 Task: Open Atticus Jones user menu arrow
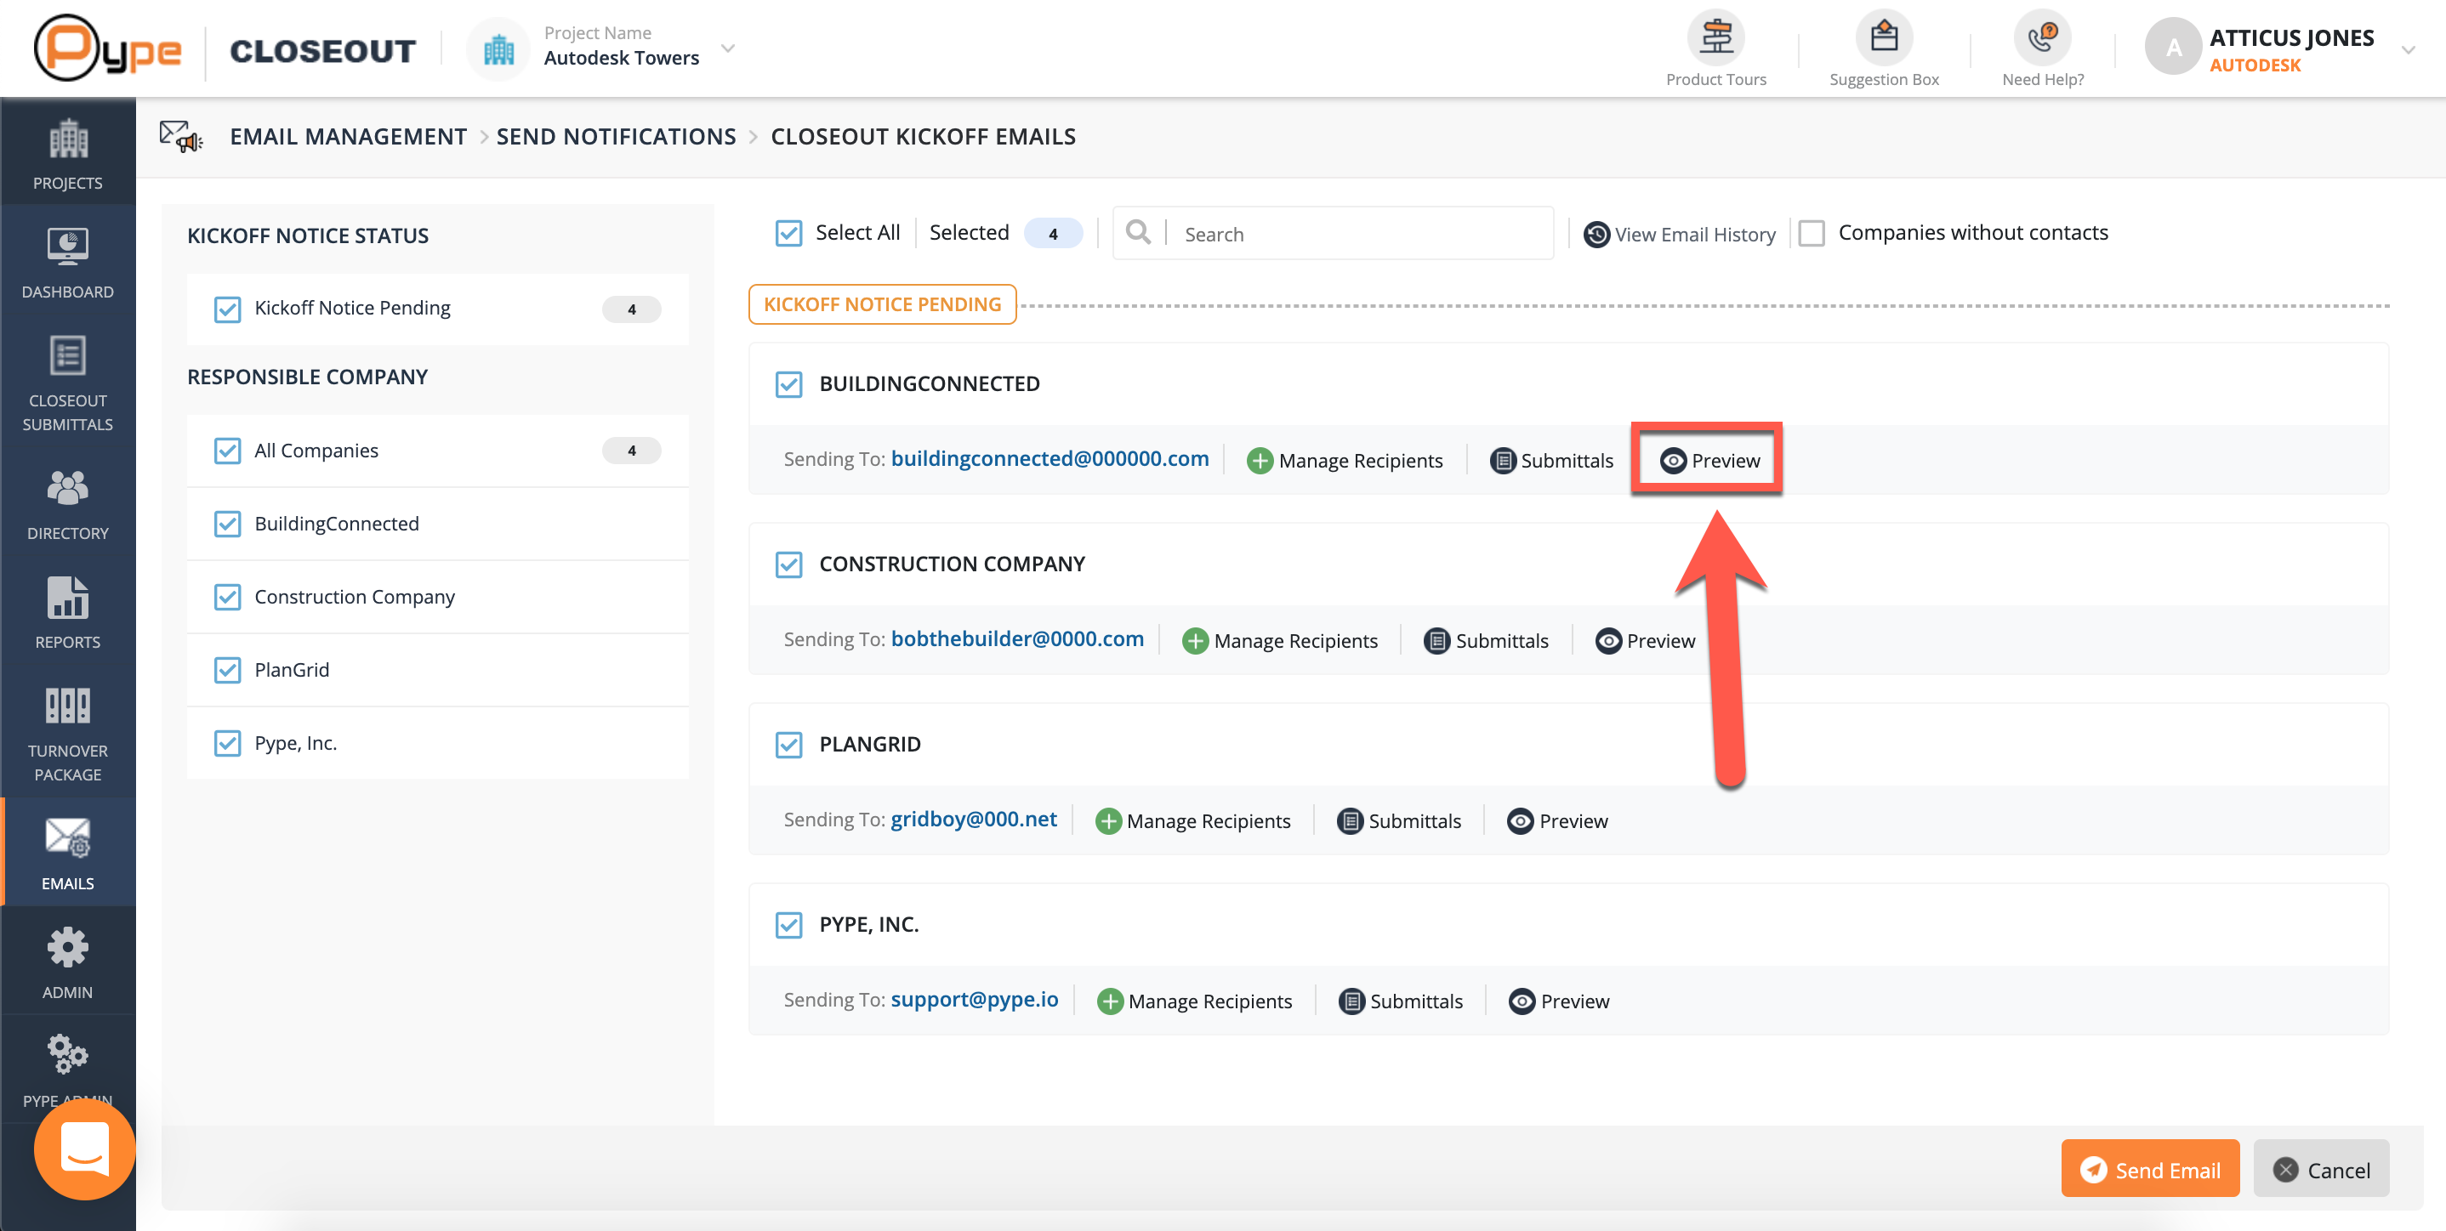pyautogui.click(x=2408, y=49)
